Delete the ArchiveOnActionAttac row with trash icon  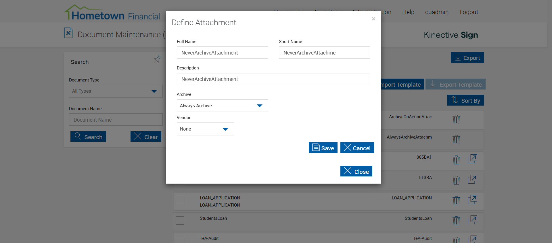(456, 119)
